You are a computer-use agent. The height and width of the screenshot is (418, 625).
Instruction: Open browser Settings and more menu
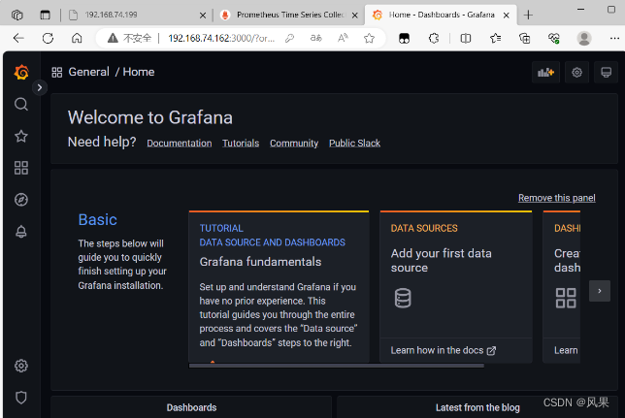[614, 38]
